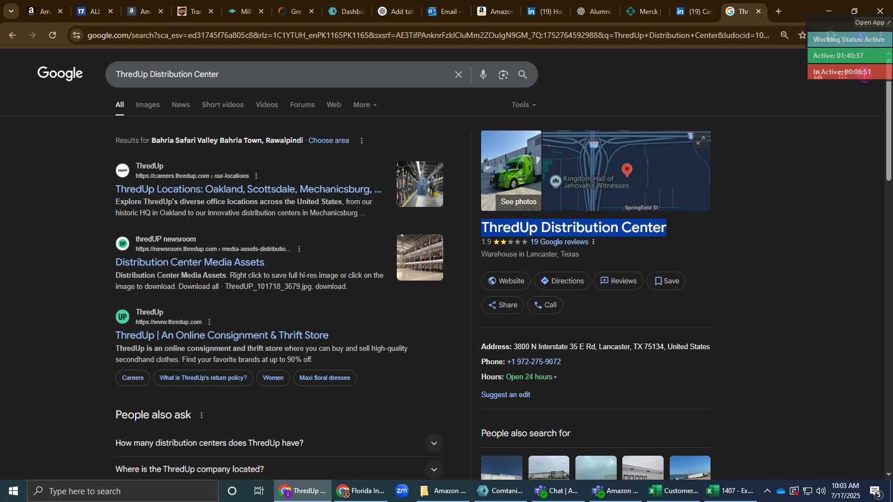Viewport: 893px width, 502px height.
Task: Click Windows taskbar search box
Action: coord(123,491)
